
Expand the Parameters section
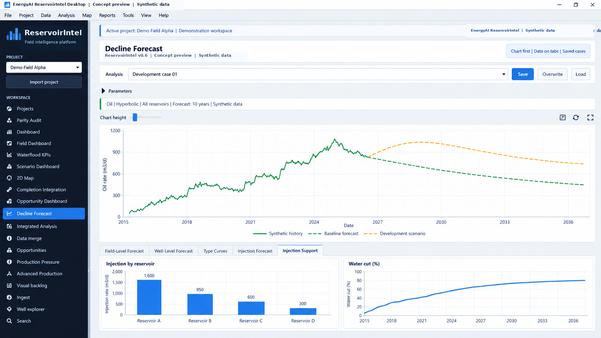pyautogui.click(x=116, y=91)
